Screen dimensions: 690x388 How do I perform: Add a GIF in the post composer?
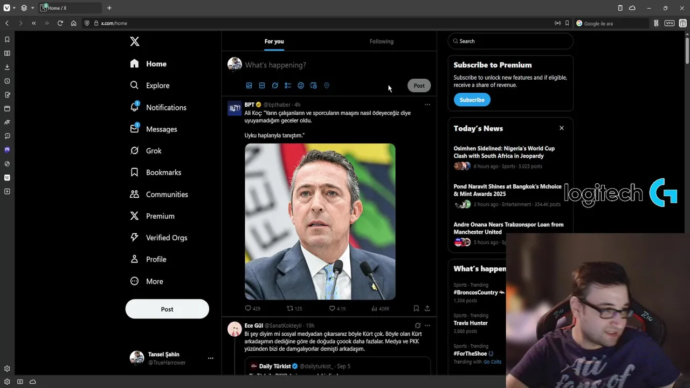click(262, 86)
